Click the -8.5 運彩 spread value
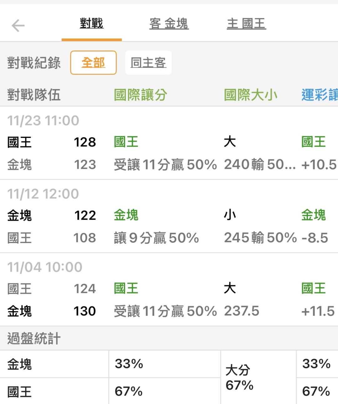 click(x=315, y=238)
